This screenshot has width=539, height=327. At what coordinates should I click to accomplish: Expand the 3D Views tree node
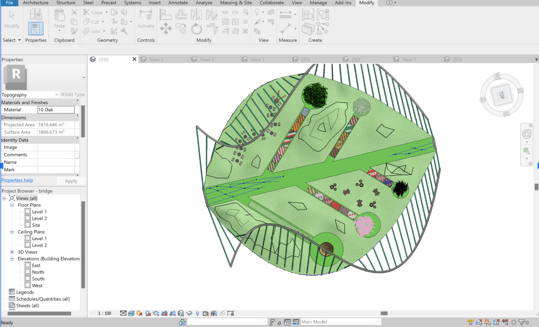(12, 252)
